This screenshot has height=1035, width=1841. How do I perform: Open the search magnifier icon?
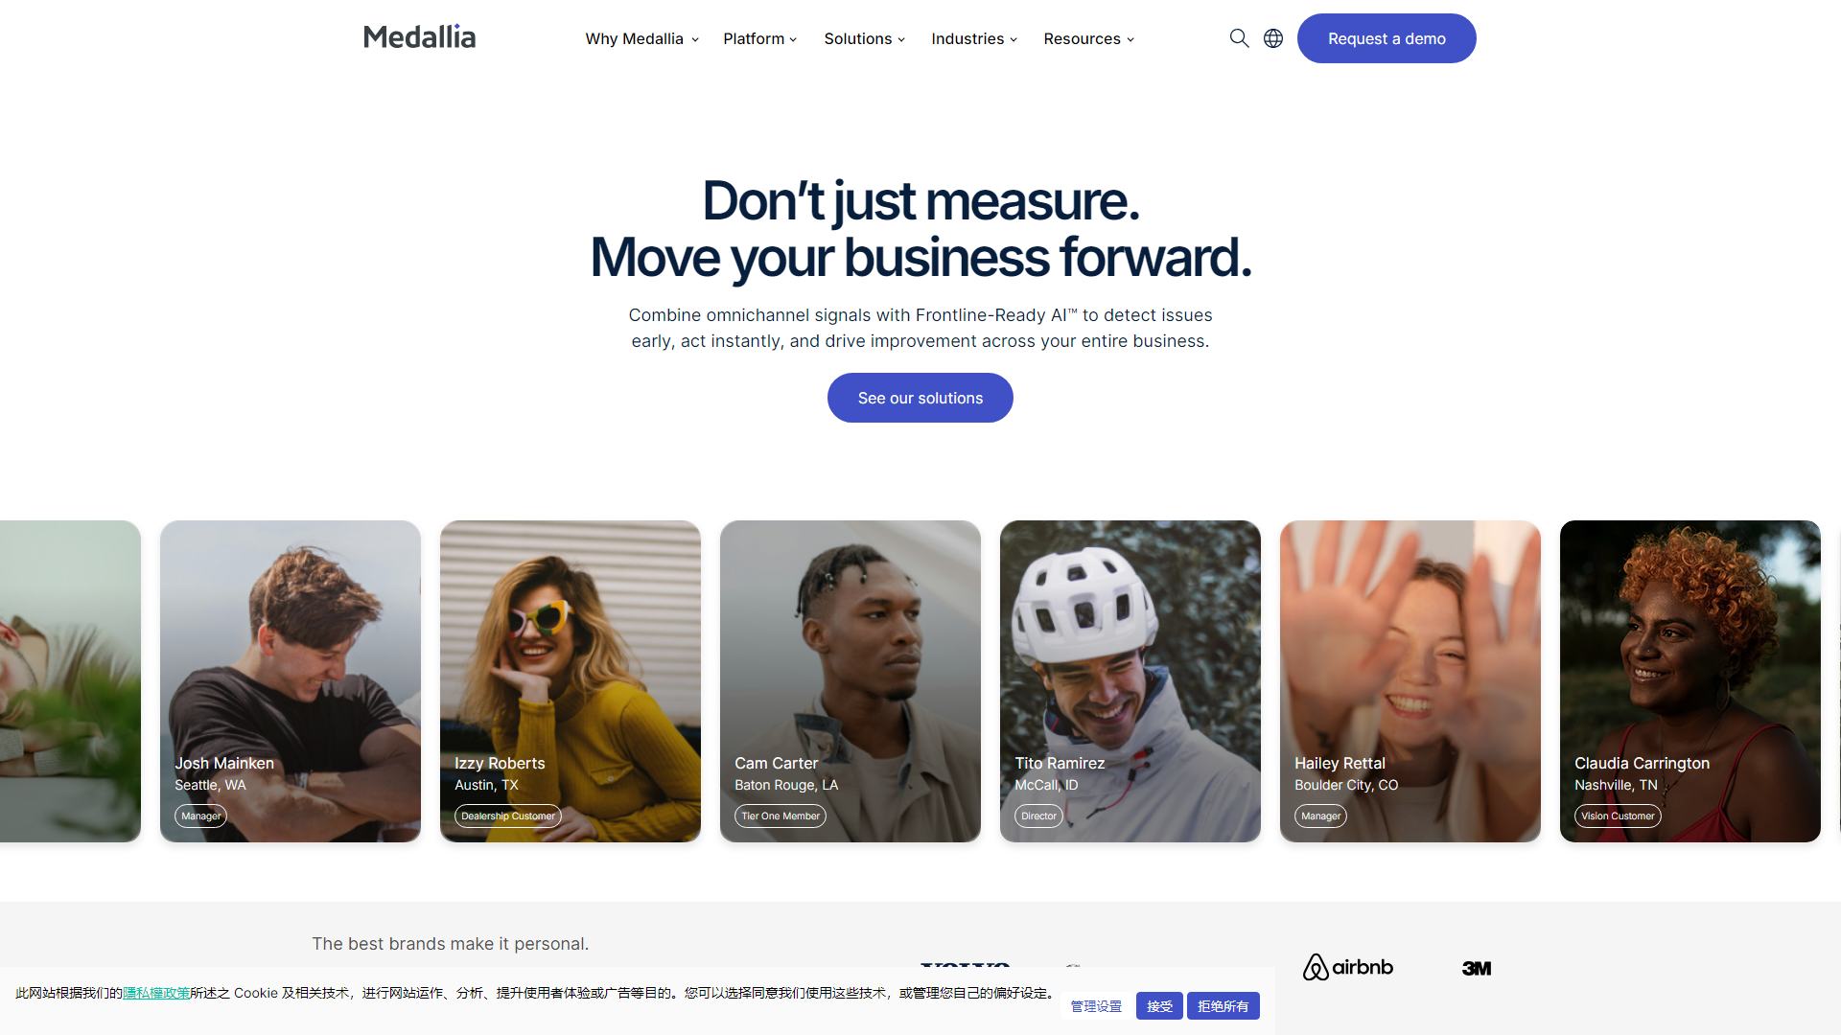1239,38
